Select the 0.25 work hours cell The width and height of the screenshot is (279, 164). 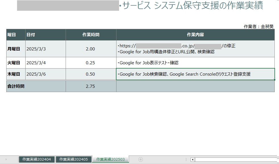[x=91, y=63]
